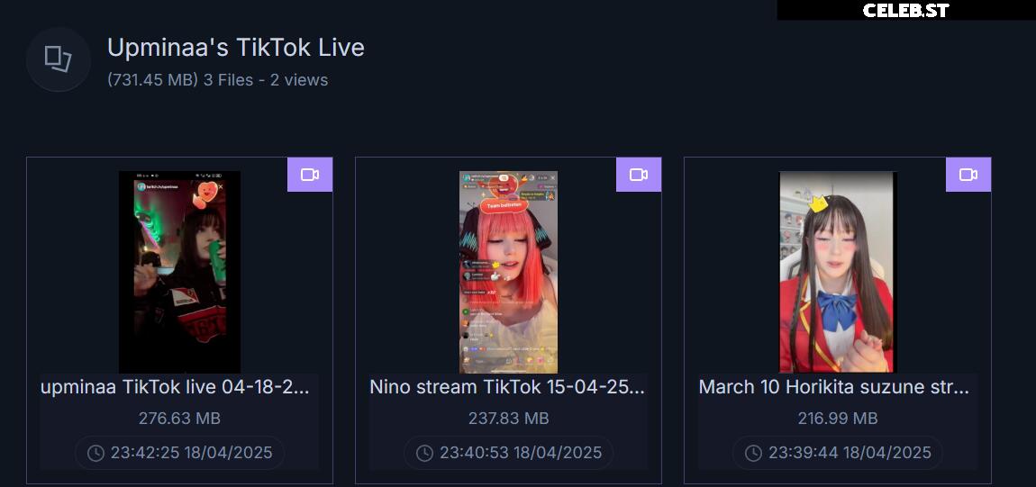Click the CELEB.ST logo banner
This screenshot has width=1036, height=487.
(x=906, y=10)
